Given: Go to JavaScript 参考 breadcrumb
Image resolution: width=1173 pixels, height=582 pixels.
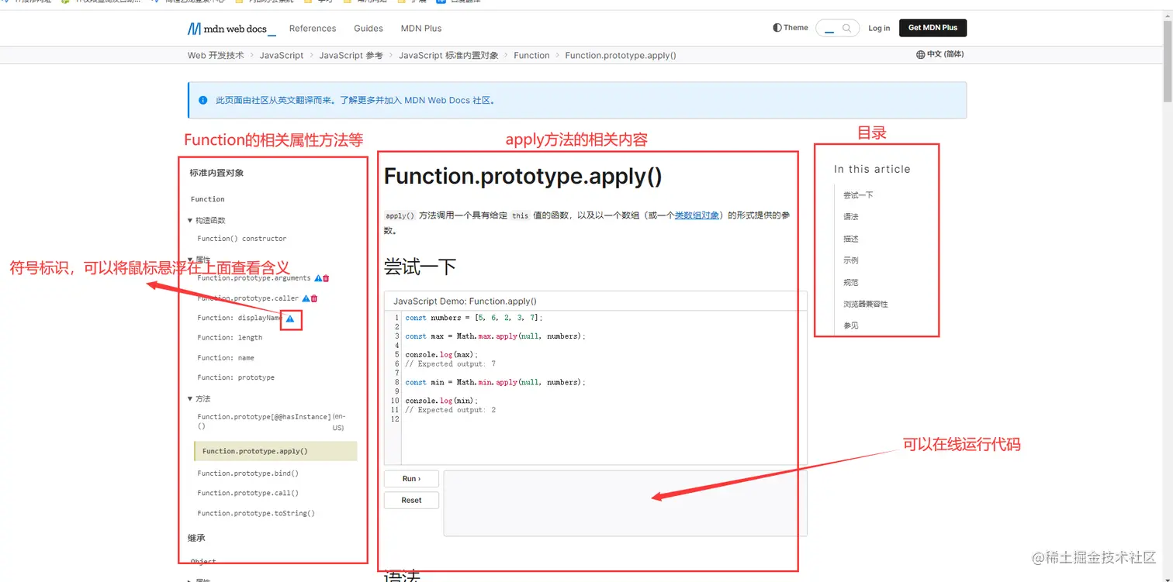Looking at the screenshot, I should coord(351,56).
